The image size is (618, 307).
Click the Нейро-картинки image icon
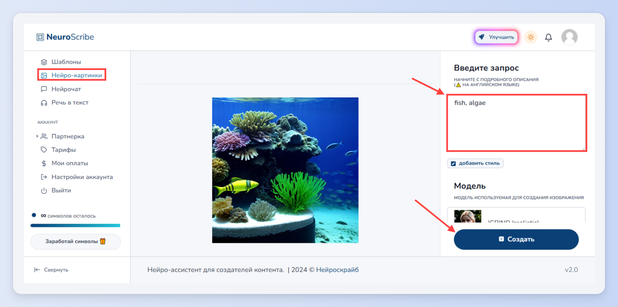44,75
